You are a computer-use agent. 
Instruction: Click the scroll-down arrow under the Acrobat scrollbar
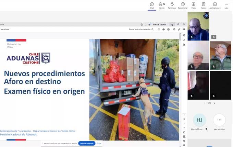tap(180, 146)
